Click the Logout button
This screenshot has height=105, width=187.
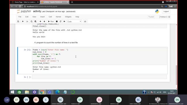coord(166,11)
